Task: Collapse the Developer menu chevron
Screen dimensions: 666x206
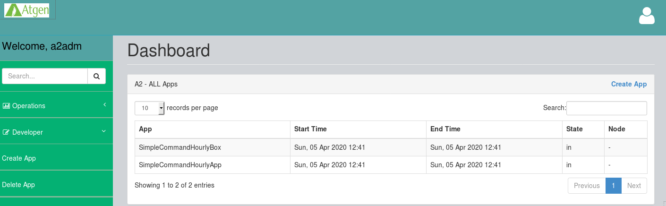Action: tap(104, 131)
